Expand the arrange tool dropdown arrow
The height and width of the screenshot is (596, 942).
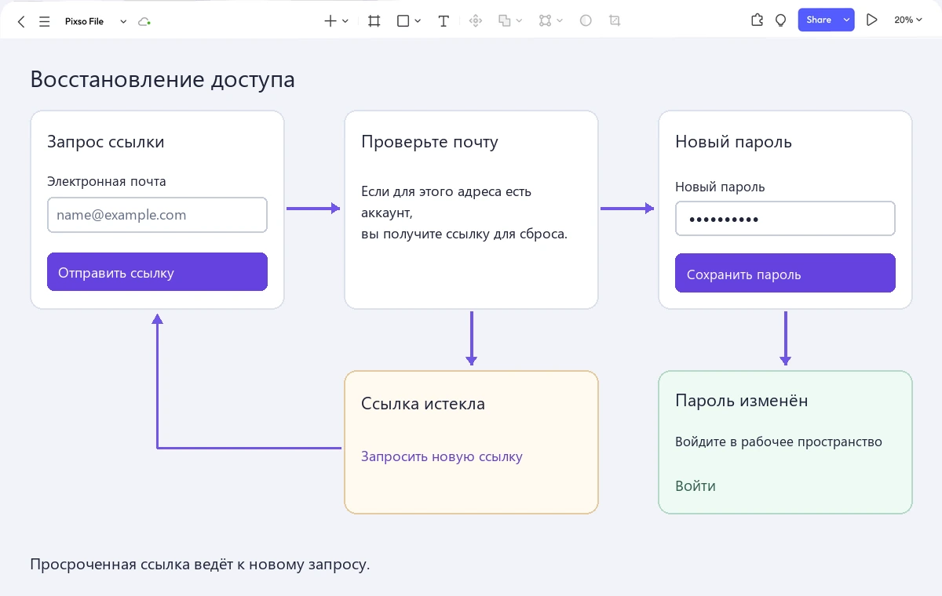[x=560, y=21]
